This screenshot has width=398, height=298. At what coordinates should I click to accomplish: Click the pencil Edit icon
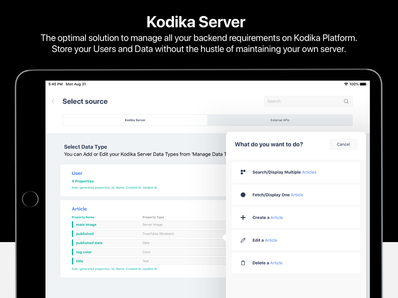(243, 240)
